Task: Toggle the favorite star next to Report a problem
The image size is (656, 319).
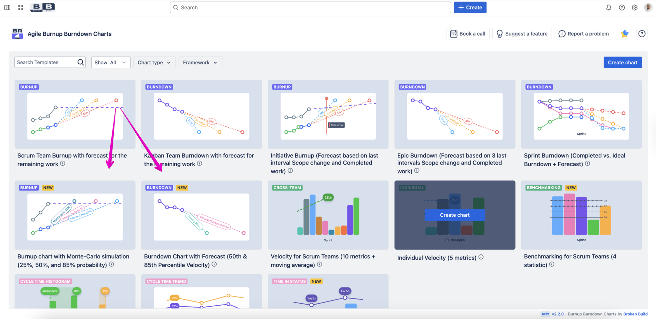Action: tap(625, 34)
